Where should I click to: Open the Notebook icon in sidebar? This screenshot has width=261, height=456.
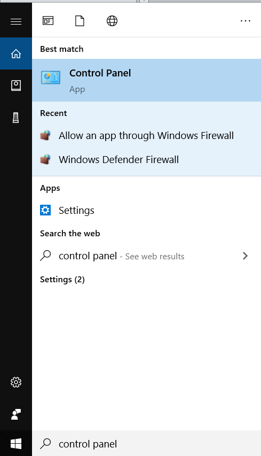coord(16,86)
